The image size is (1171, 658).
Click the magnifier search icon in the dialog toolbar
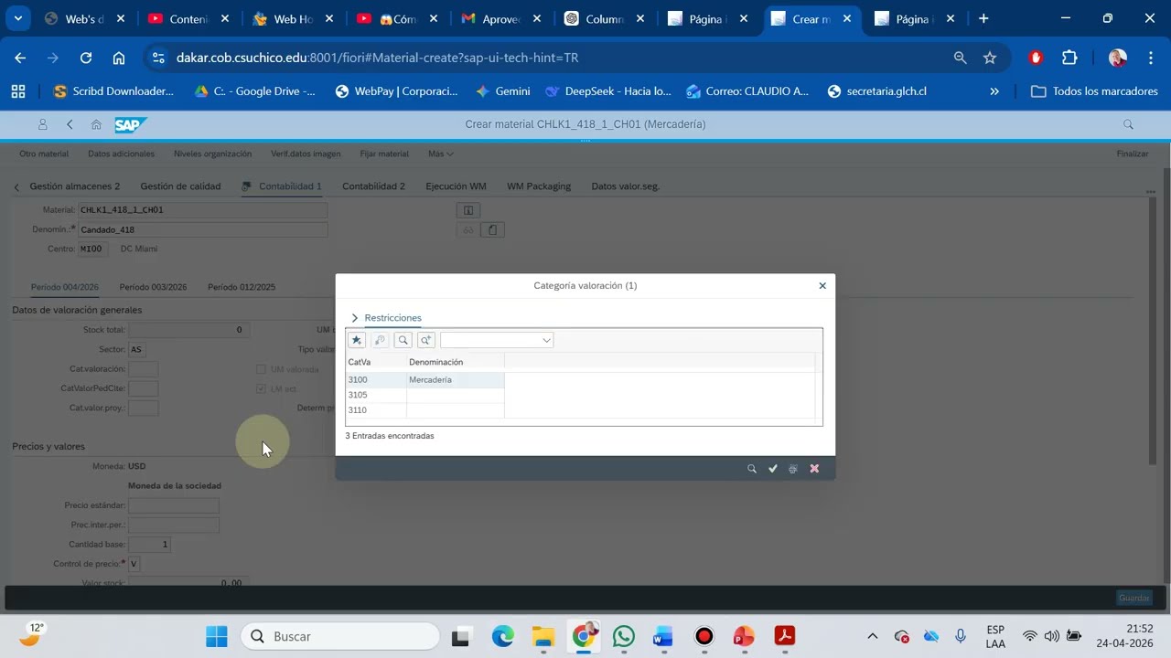403,340
